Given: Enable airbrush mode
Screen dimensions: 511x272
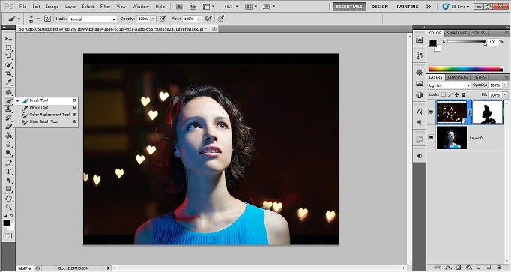Looking at the screenshot, I should [x=208, y=19].
